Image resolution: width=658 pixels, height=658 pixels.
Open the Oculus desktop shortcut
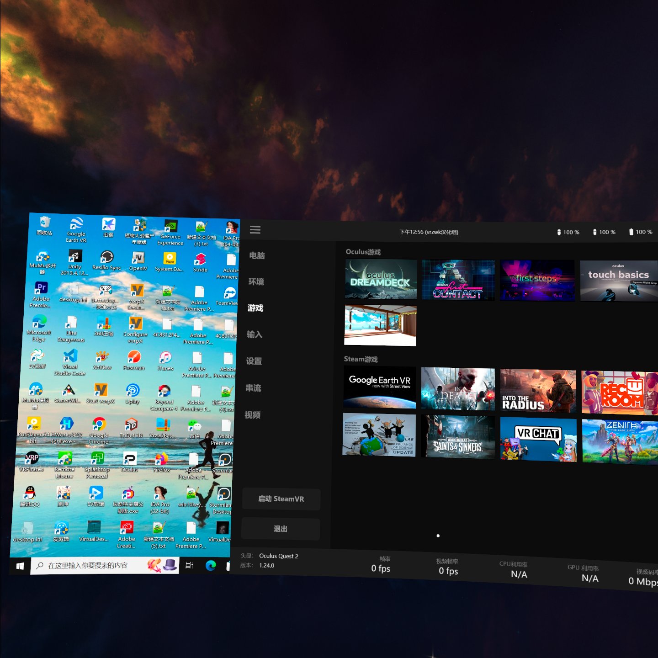[x=130, y=460]
